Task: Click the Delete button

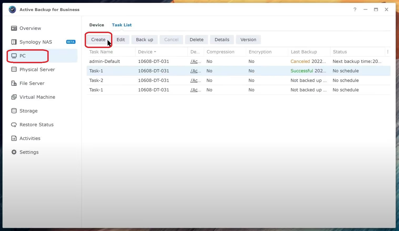Action: (196, 40)
